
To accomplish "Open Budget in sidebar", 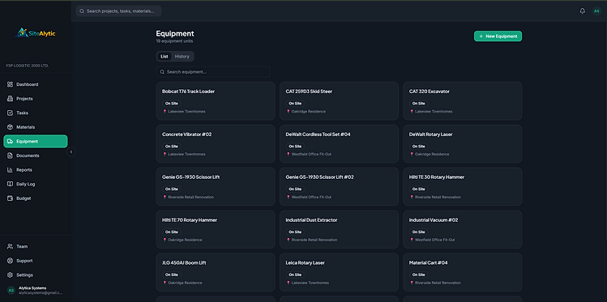I will tap(35, 198).
